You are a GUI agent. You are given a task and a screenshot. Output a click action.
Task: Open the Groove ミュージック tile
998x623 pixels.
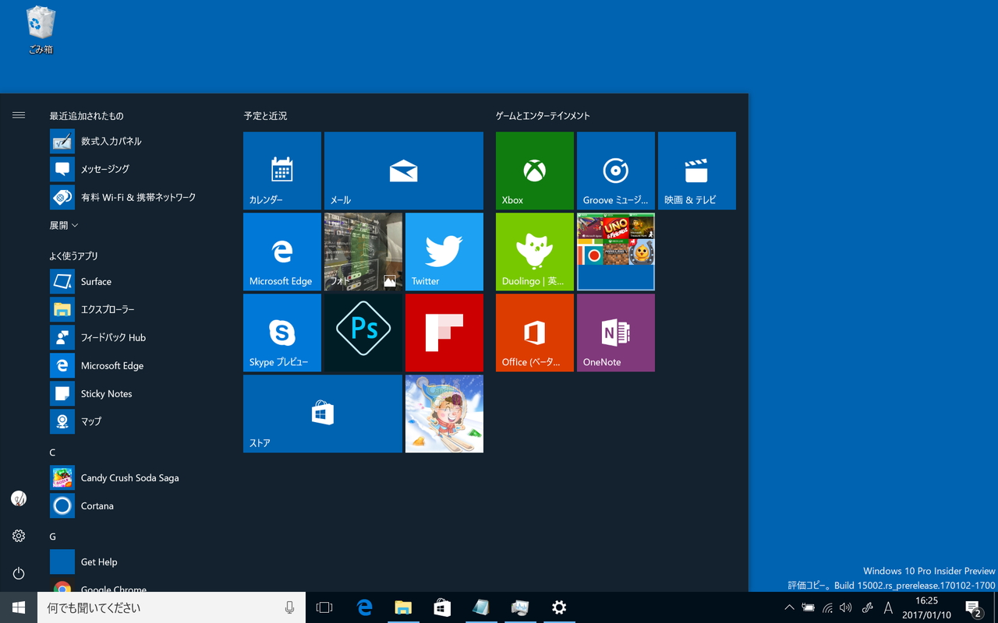click(616, 171)
